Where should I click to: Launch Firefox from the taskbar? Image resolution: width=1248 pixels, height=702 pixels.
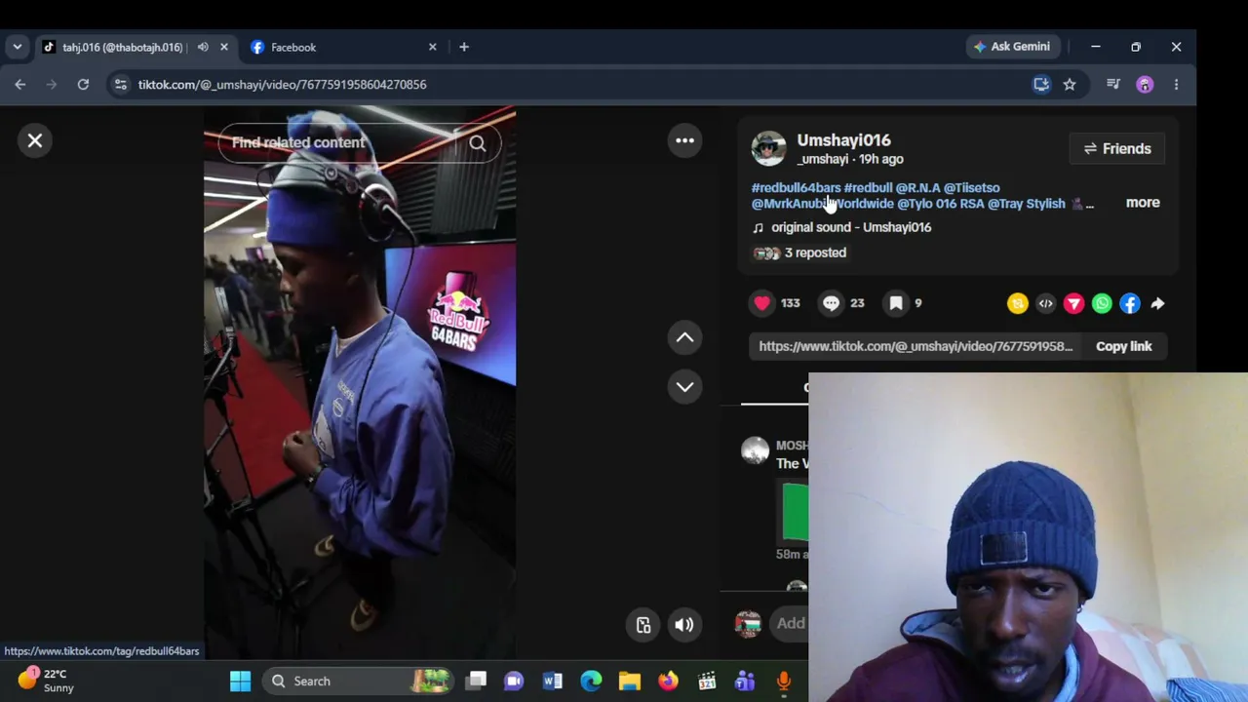pyautogui.click(x=668, y=682)
